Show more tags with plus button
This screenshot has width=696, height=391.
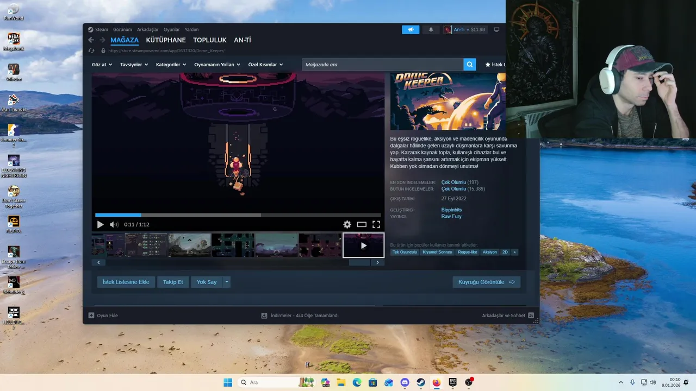pyautogui.click(x=514, y=252)
